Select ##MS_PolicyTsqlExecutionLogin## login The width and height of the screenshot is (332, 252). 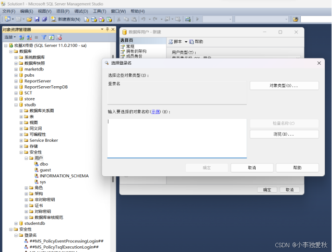point(64,247)
